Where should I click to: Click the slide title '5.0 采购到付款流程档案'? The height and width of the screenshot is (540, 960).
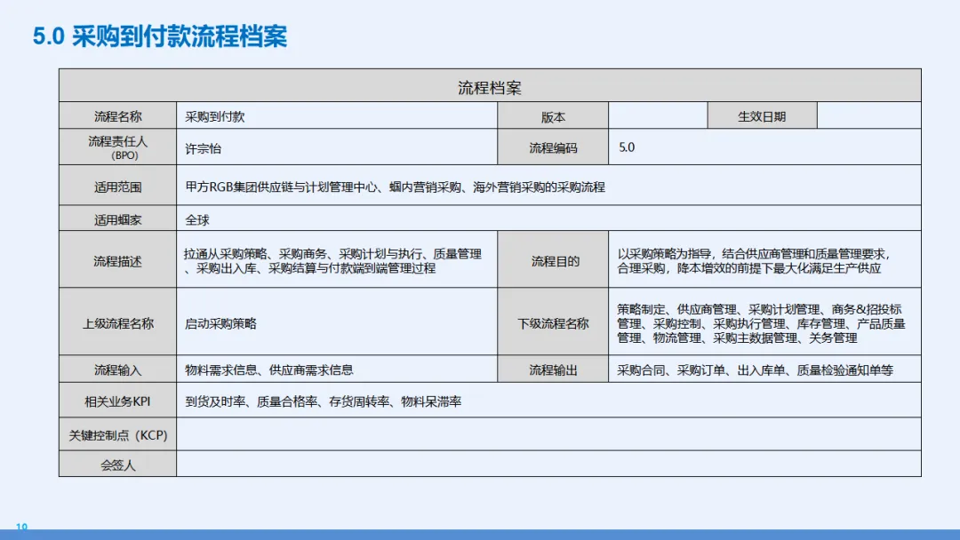coord(160,36)
